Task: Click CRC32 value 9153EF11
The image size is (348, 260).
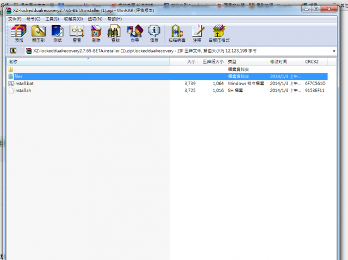Action: click(x=314, y=90)
